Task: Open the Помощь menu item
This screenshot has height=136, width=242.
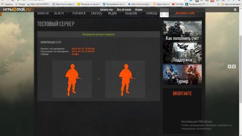Action: click(152, 14)
